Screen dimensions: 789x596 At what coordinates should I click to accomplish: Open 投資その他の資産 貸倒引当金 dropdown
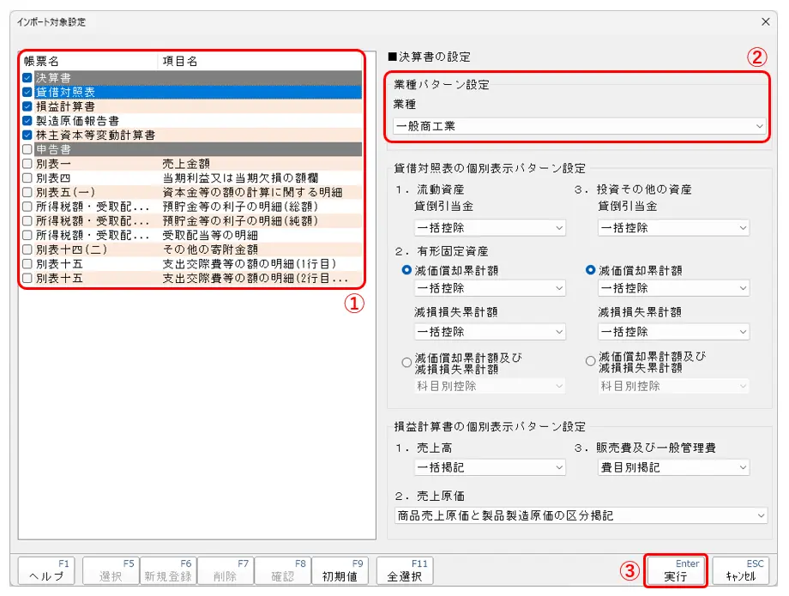coord(673,228)
